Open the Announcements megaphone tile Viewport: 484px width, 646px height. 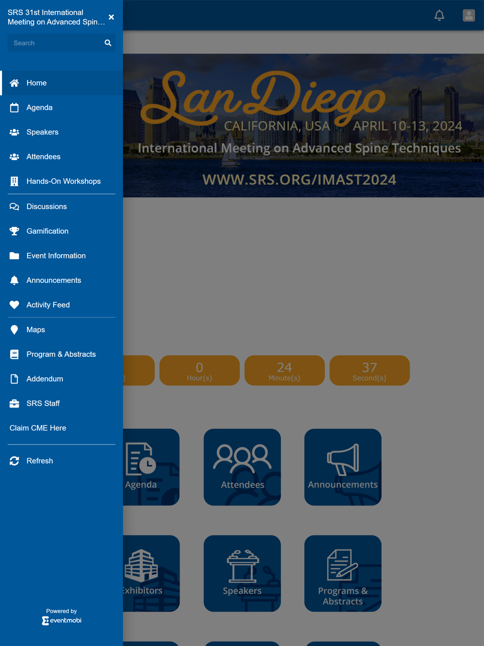[343, 467]
